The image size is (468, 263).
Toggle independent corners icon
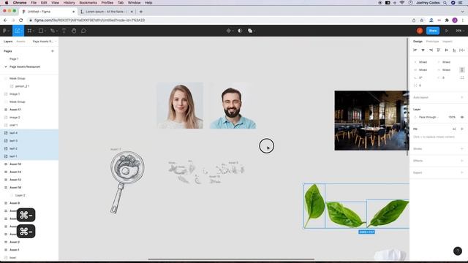coord(462,77)
